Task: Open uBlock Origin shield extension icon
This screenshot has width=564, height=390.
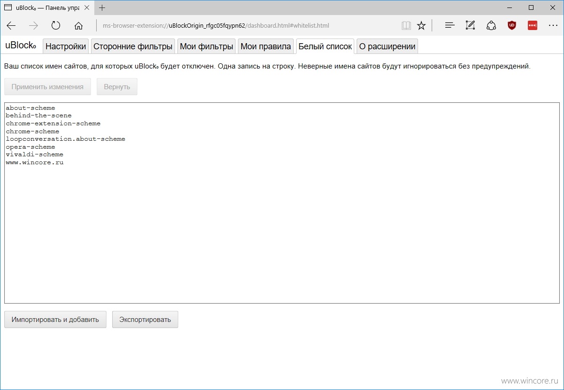Action: click(512, 26)
